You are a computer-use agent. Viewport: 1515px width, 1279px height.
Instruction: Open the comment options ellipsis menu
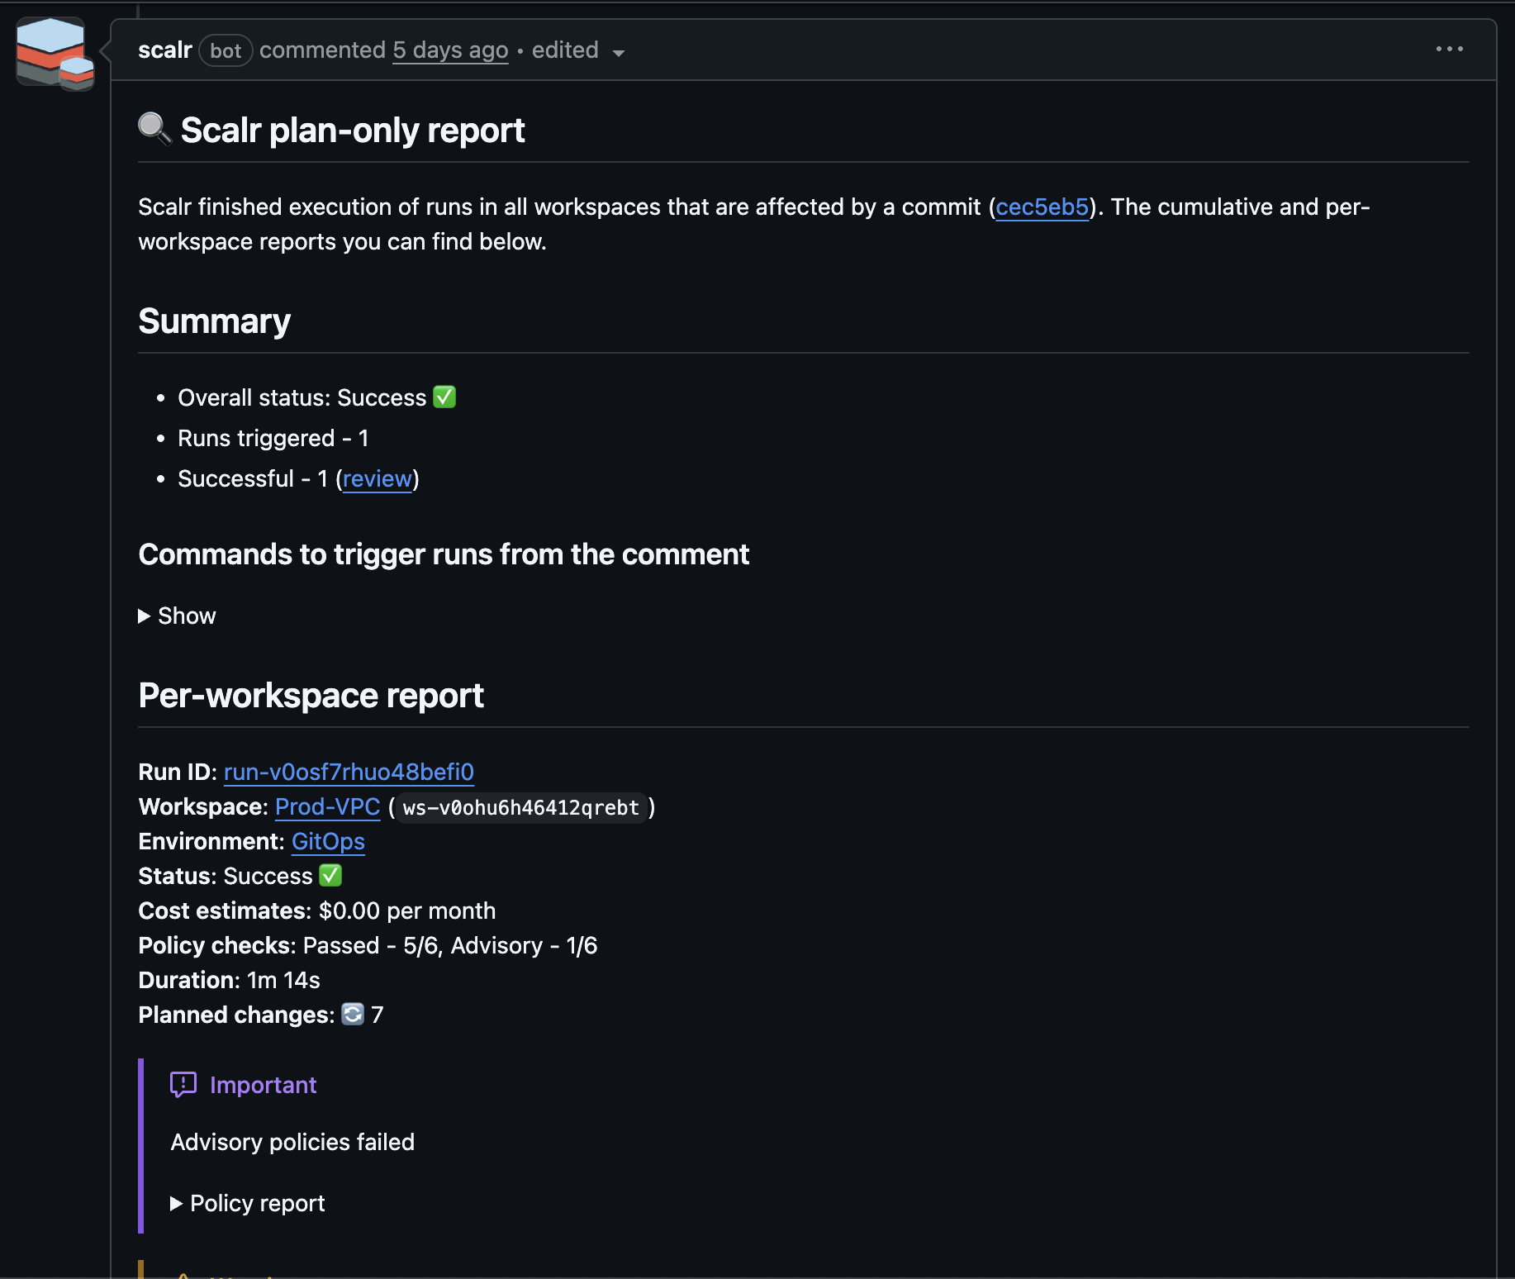click(x=1449, y=50)
